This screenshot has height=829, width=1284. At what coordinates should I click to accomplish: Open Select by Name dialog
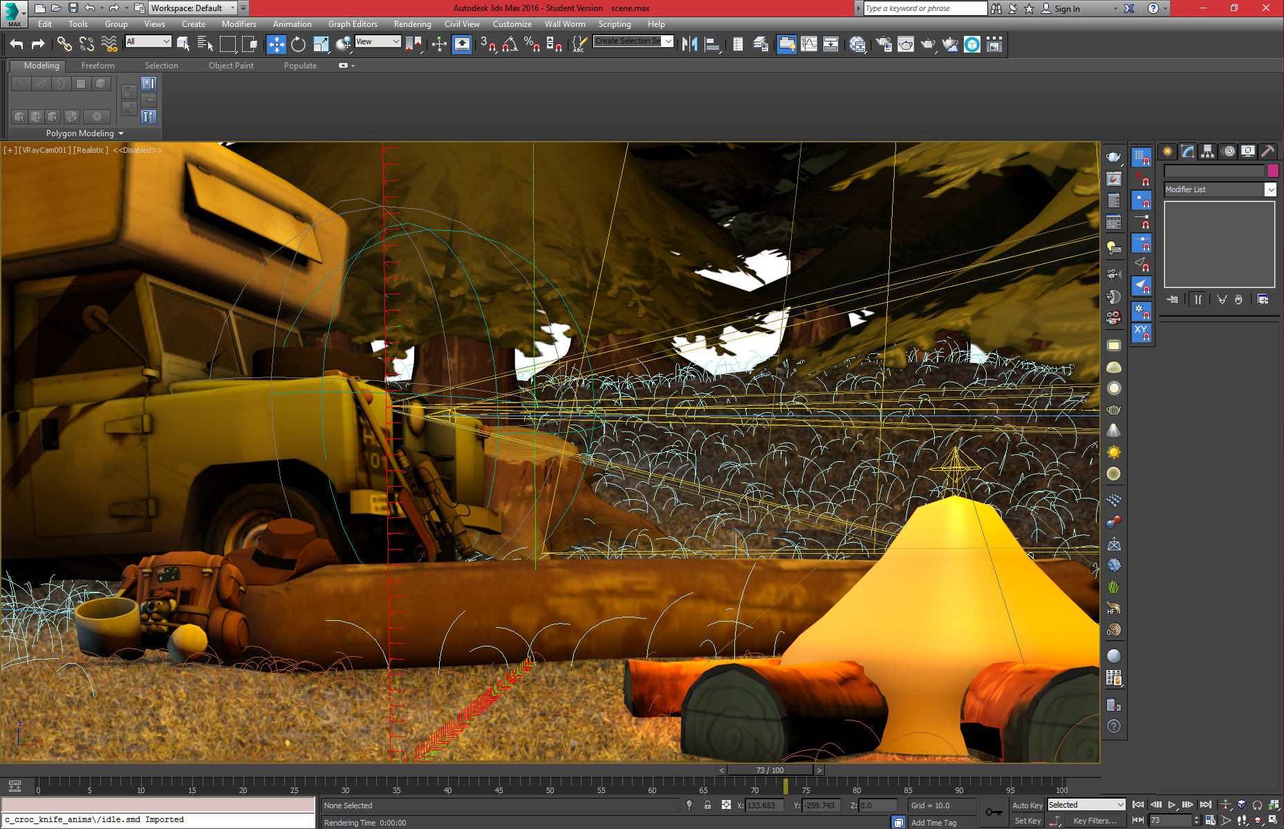pyautogui.click(x=205, y=44)
